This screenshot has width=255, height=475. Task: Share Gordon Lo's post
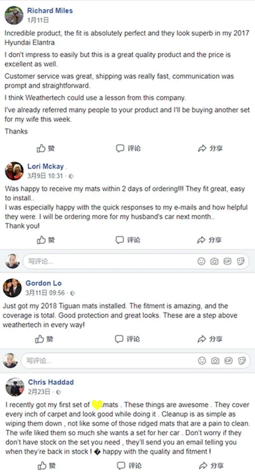(210, 339)
